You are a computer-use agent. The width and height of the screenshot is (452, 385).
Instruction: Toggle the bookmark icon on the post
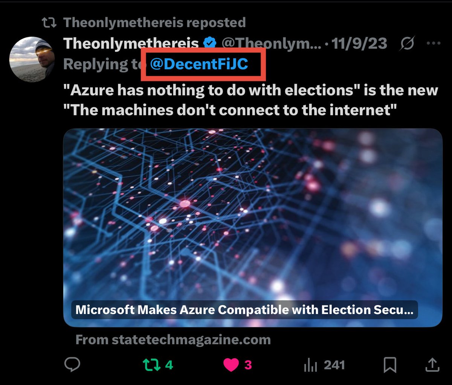point(390,365)
